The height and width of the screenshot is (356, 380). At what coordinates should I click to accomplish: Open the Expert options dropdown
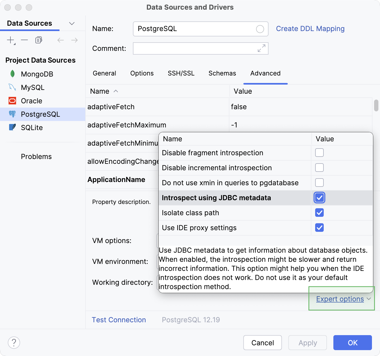340,299
